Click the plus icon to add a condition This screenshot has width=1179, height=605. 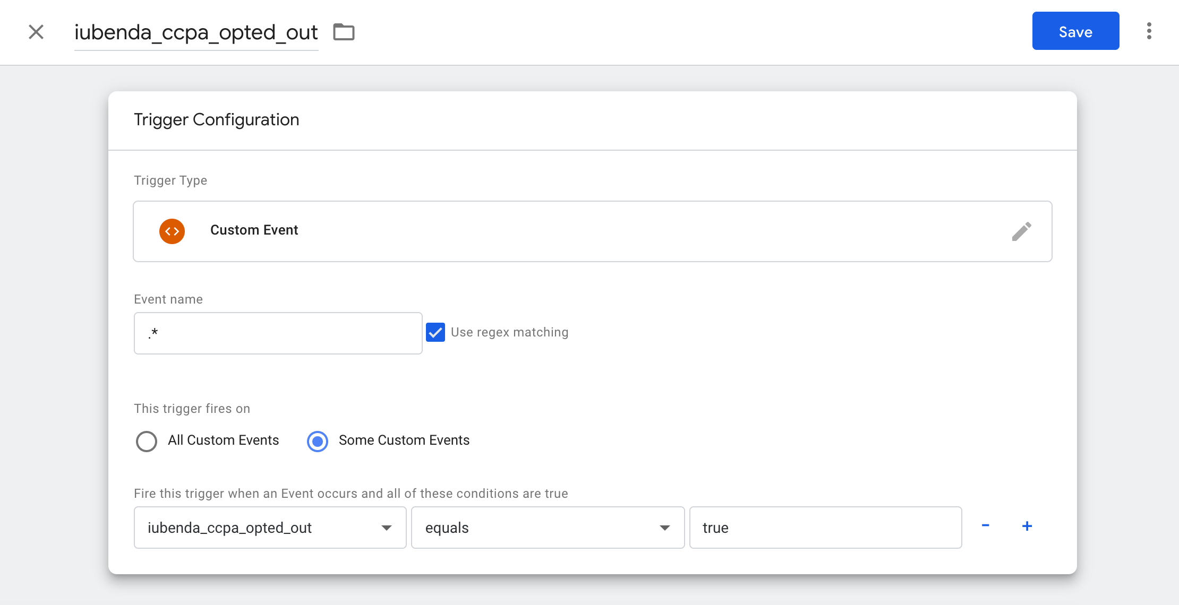pos(1027,526)
